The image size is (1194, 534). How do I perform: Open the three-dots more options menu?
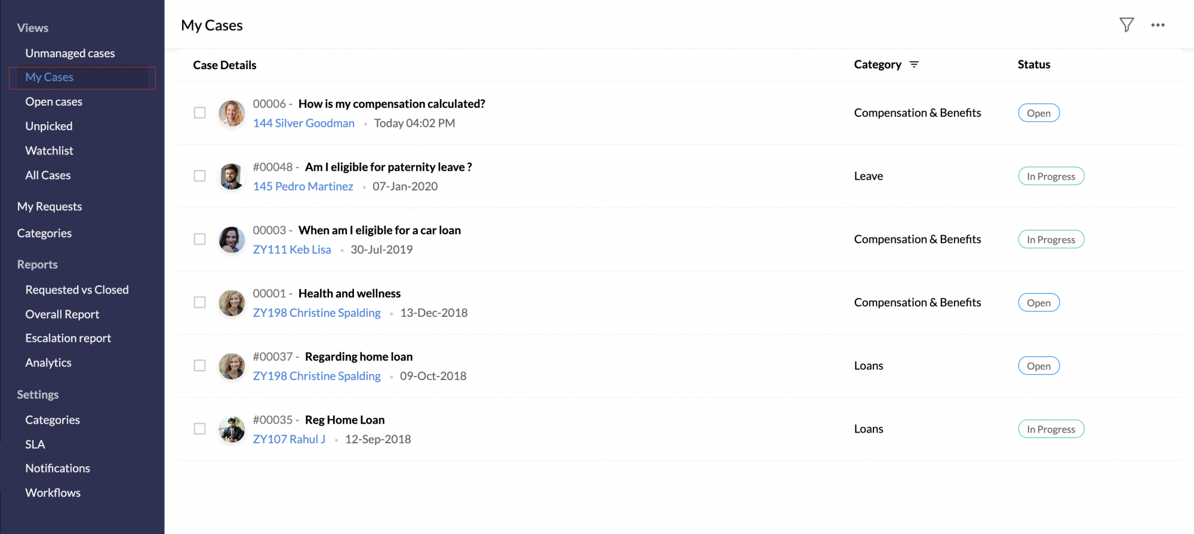click(x=1158, y=25)
